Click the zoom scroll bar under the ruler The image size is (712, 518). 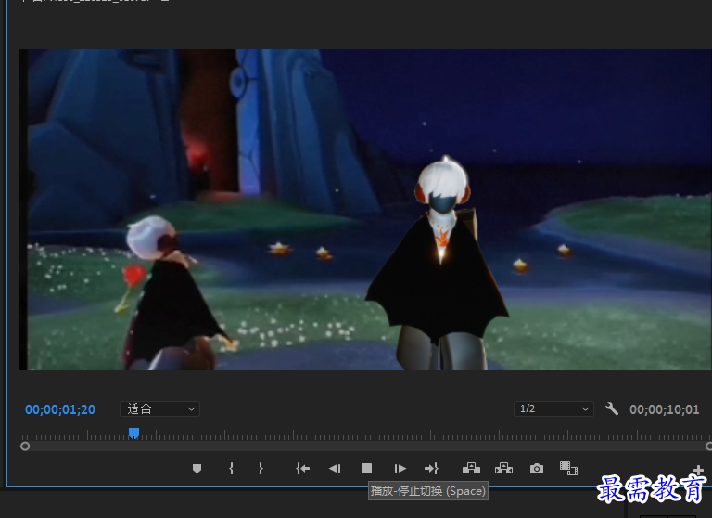tap(367, 447)
